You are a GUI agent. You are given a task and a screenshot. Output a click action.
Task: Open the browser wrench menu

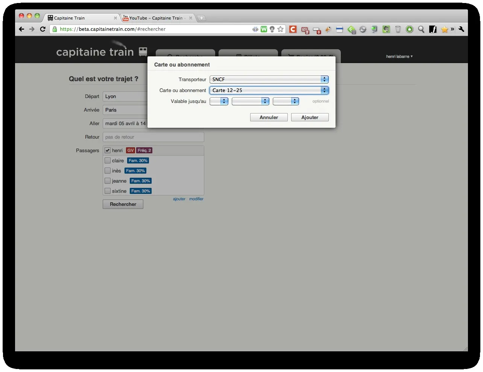point(462,29)
